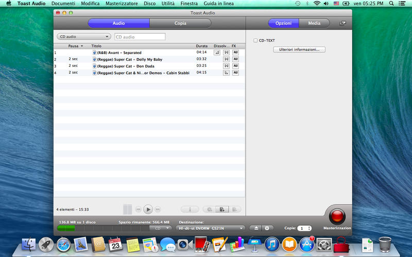Image resolution: width=412 pixels, height=257 pixels.
Task: Open AU effects for Avant – Separated
Action: click(x=236, y=52)
